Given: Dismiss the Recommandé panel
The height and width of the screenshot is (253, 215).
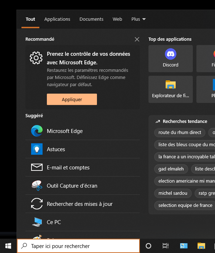Looking at the screenshot, I should [x=137, y=39].
